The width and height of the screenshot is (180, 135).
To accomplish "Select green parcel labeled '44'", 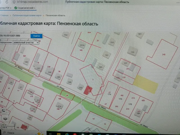I will (x=67, y=95).
